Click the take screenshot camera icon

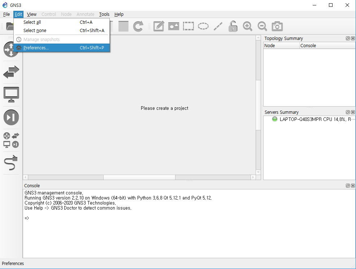tap(277, 26)
